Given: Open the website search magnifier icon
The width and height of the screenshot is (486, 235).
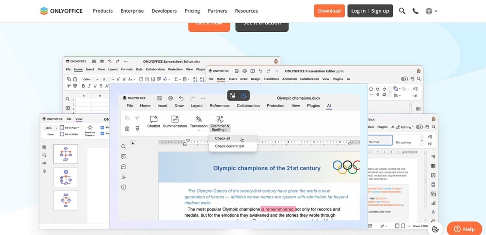Looking at the screenshot, I should coord(402,11).
